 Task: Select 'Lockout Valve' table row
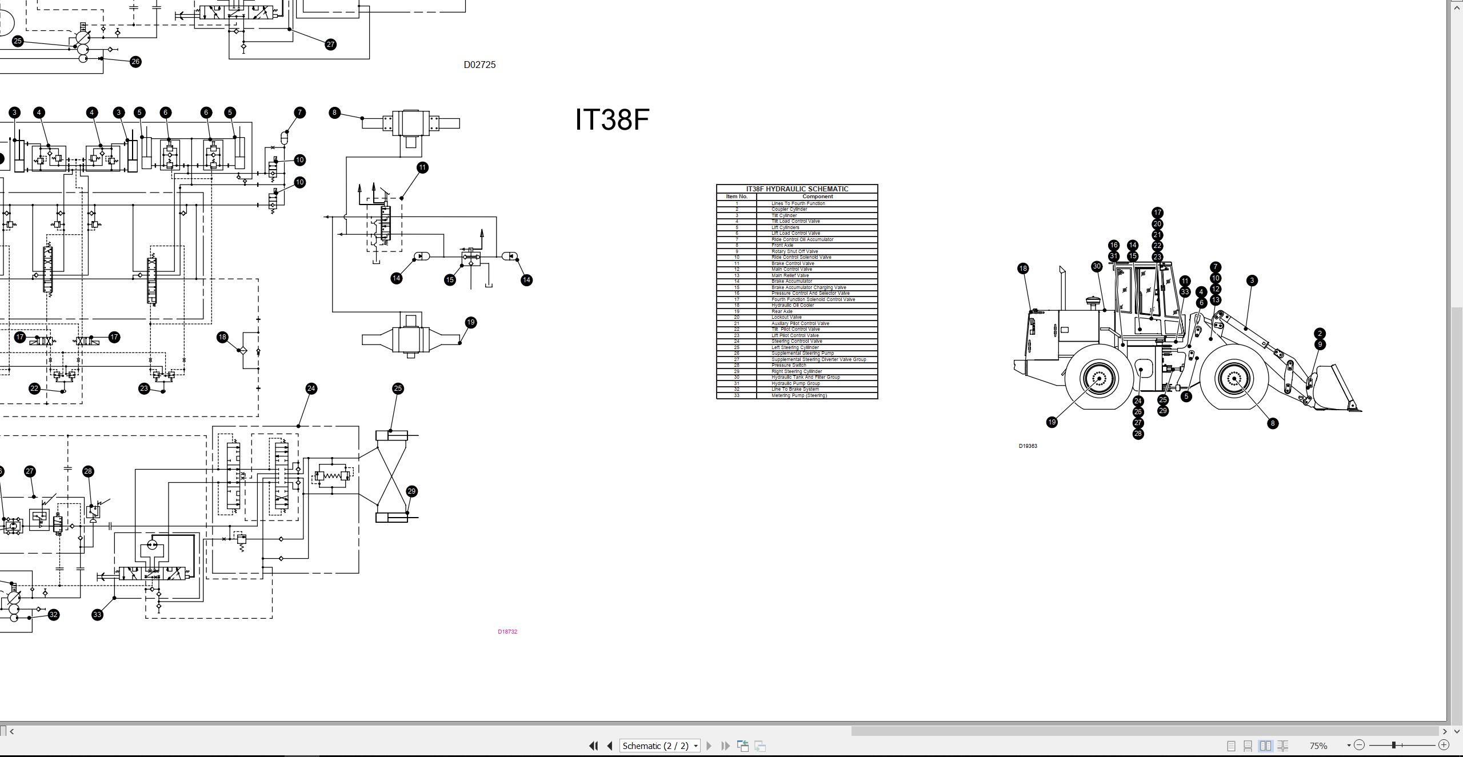pyautogui.click(x=797, y=317)
